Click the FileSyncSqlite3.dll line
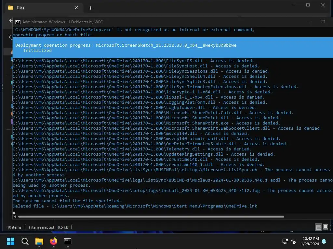333x249 pixels. tap(140, 82)
